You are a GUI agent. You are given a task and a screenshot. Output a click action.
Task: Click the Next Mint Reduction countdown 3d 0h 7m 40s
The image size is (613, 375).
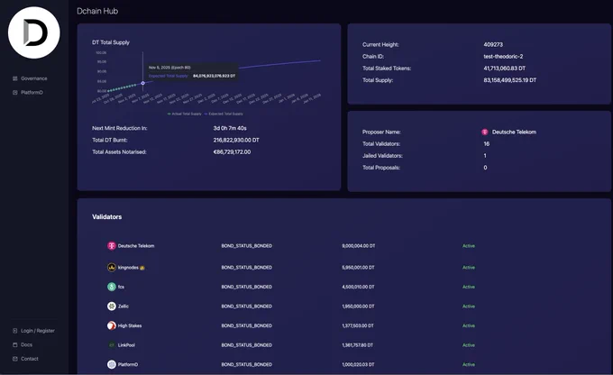(230, 128)
